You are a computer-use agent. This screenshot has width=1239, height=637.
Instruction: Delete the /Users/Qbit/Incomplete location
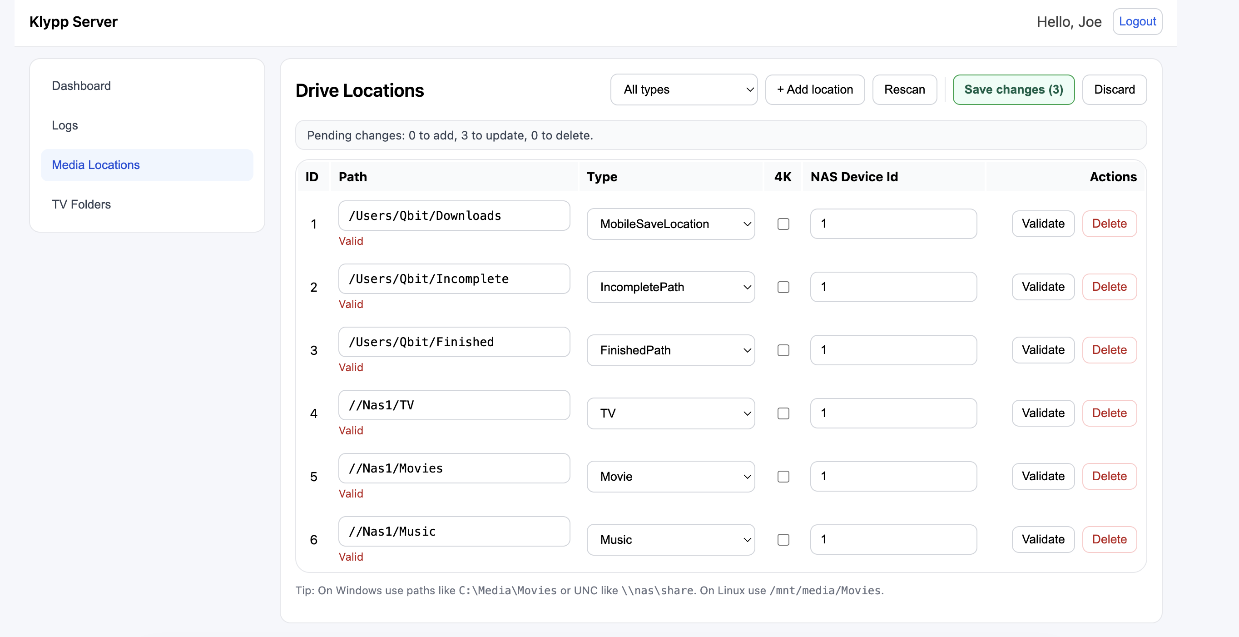(x=1109, y=287)
